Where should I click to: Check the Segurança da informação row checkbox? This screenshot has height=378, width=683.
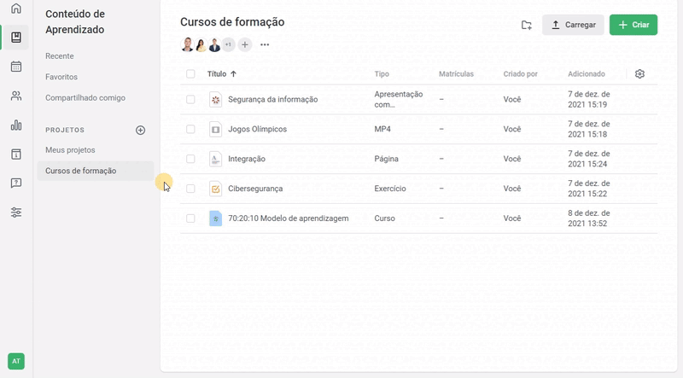click(190, 100)
